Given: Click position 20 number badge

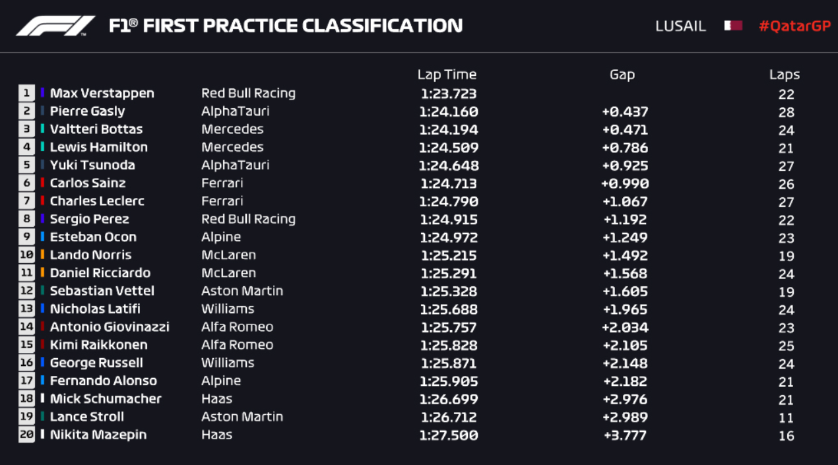Looking at the screenshot, I should click(x=26, y=435).
